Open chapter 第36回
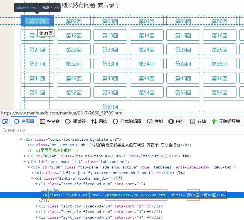244x220 pixels. pyautogui.click(x=220, y=63)
